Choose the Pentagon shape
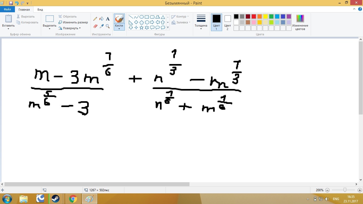The width and height of the screenshot is (363, 204). coord(142,22)
